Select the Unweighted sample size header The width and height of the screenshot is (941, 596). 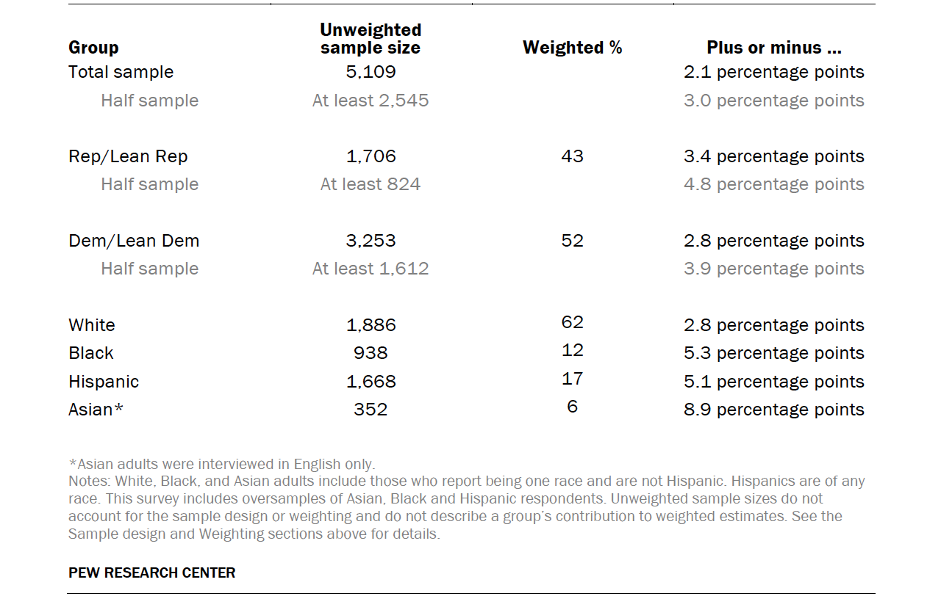point(371,39)
